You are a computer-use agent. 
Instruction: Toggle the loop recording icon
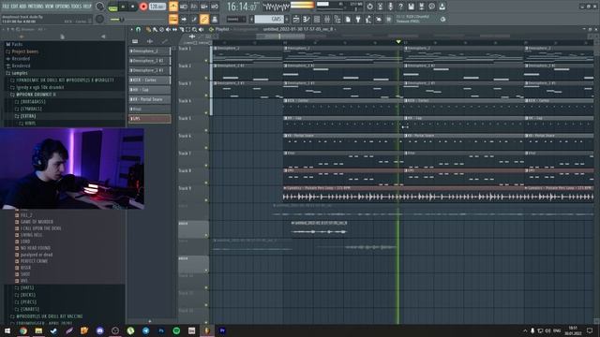215,7
